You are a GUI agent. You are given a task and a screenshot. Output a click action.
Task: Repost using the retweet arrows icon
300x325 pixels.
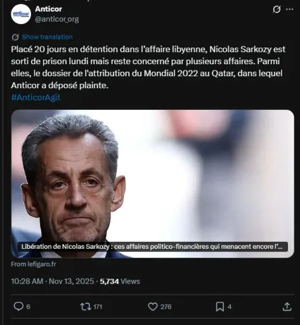tap(86, 307)
